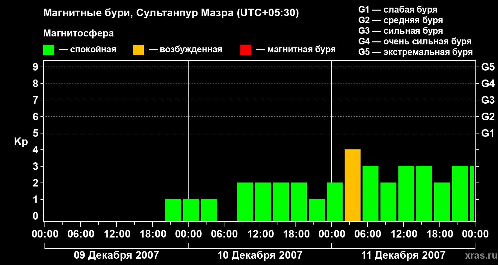Screen dimensions: 498x265
Task: Click the «09 Декабря 2007» date label
Action: click(x=117, y=255)
